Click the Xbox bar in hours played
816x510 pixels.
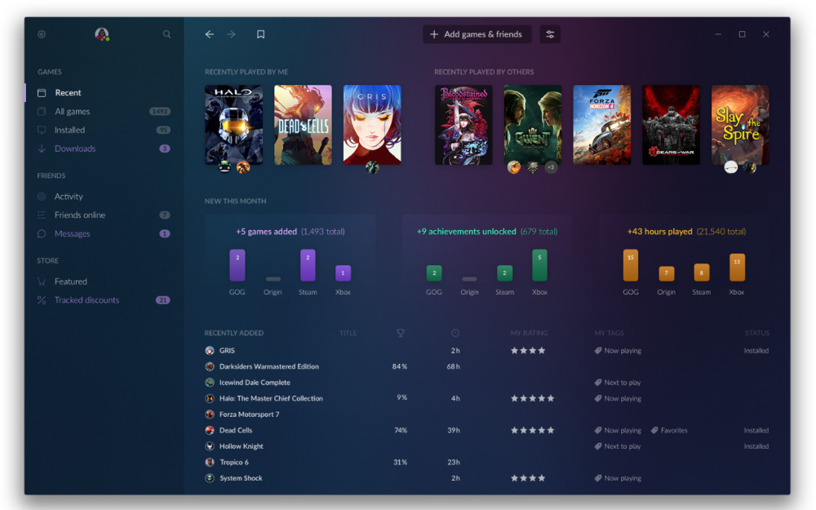click(737, 267)
